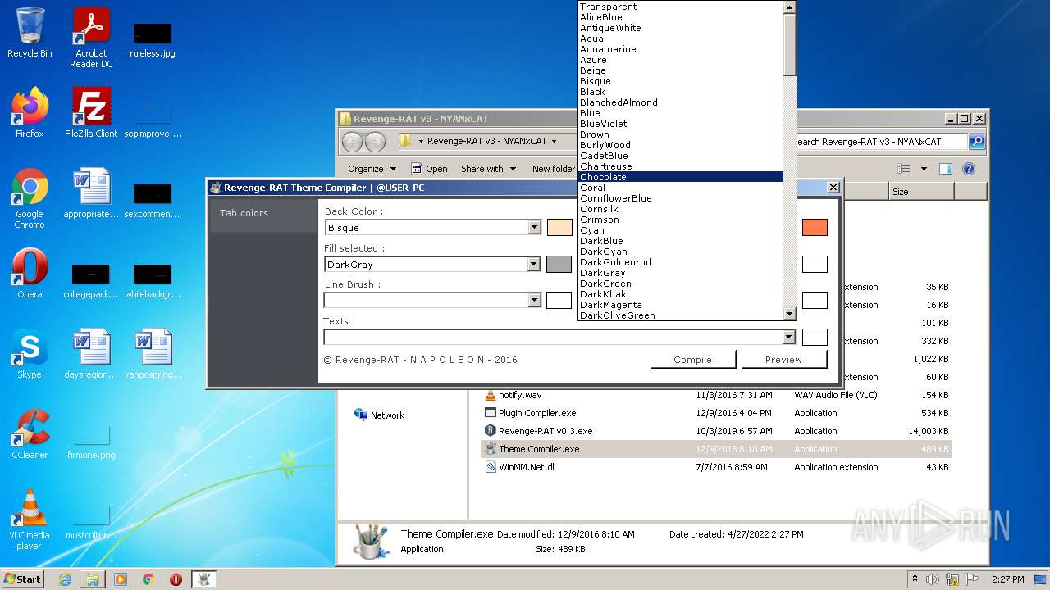Viewport: 1050px width, 590px height.
Task: Choose Transparent from the color list
Action: (x=681, y=7)
